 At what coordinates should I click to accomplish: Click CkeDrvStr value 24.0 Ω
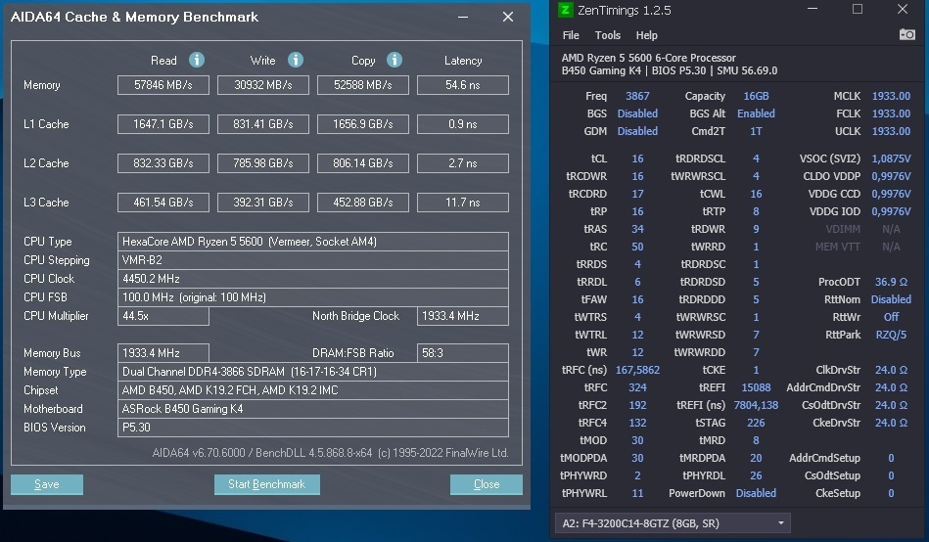click(891, 423)
